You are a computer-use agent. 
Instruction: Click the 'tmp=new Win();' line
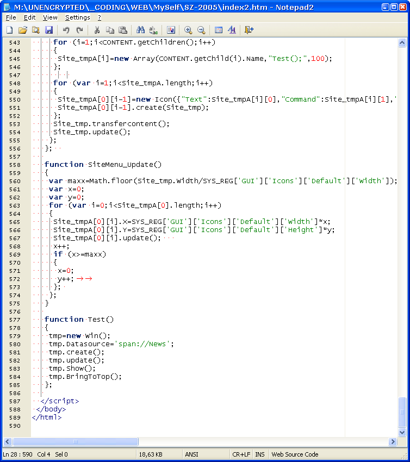79,335
